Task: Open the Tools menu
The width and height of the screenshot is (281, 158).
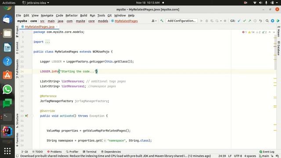Action: [x=101, y=15]
